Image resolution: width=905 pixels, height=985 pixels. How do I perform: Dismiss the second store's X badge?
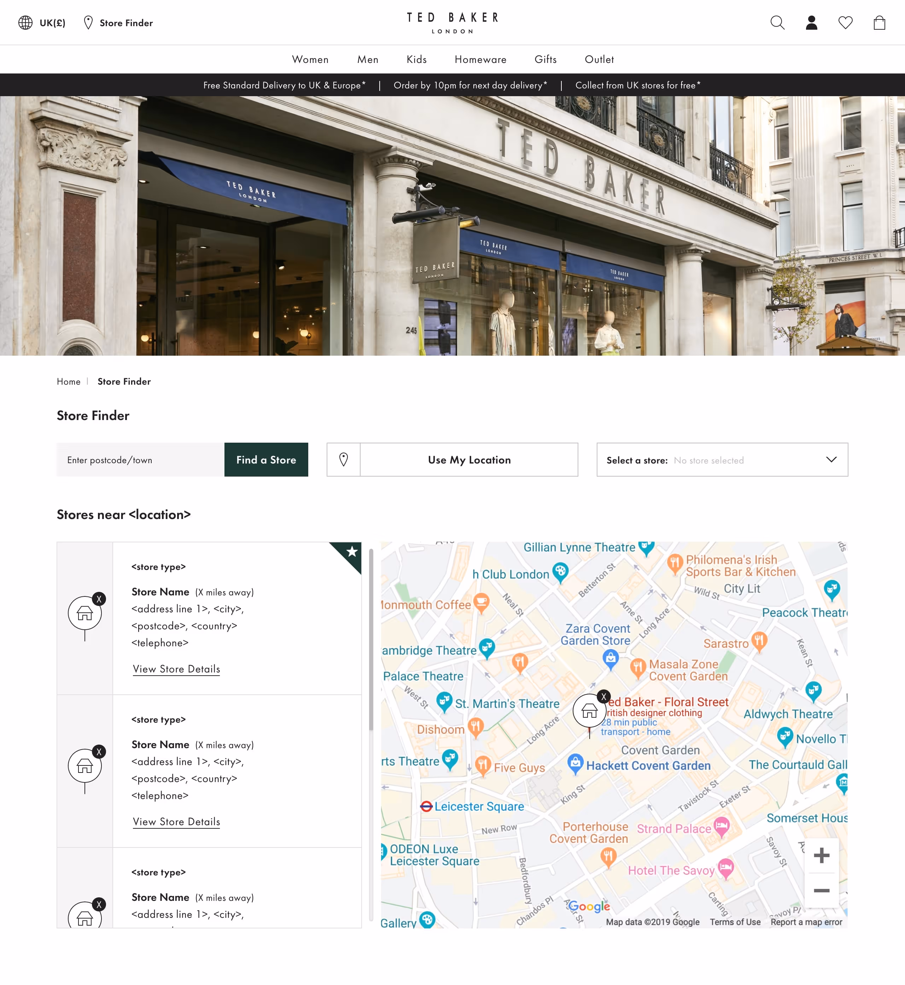pyautogui.click(x=99, y=751)
